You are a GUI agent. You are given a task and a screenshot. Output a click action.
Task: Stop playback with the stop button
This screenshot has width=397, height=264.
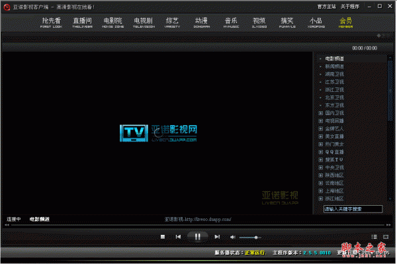[163, 237]
